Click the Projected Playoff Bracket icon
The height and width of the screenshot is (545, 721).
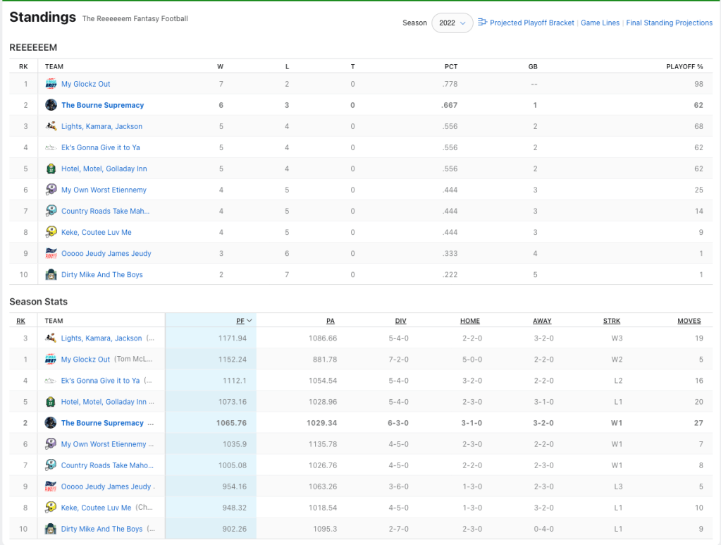pyautogui.click(x=483, y=23)
